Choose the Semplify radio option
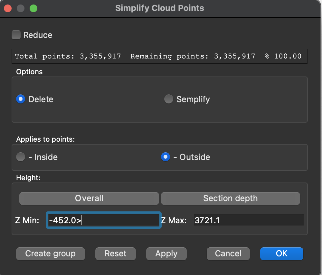Image resolution: width=322 pixels, height=275 pixels. tap(168, 99)
